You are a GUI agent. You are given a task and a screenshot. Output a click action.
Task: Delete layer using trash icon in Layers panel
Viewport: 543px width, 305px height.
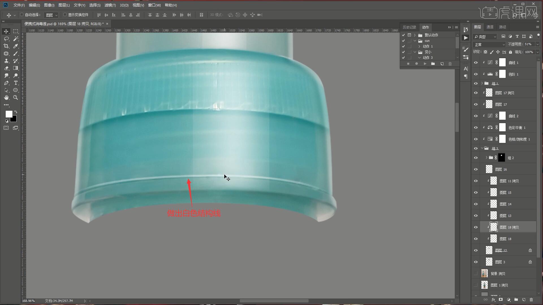tap(531, 300)
